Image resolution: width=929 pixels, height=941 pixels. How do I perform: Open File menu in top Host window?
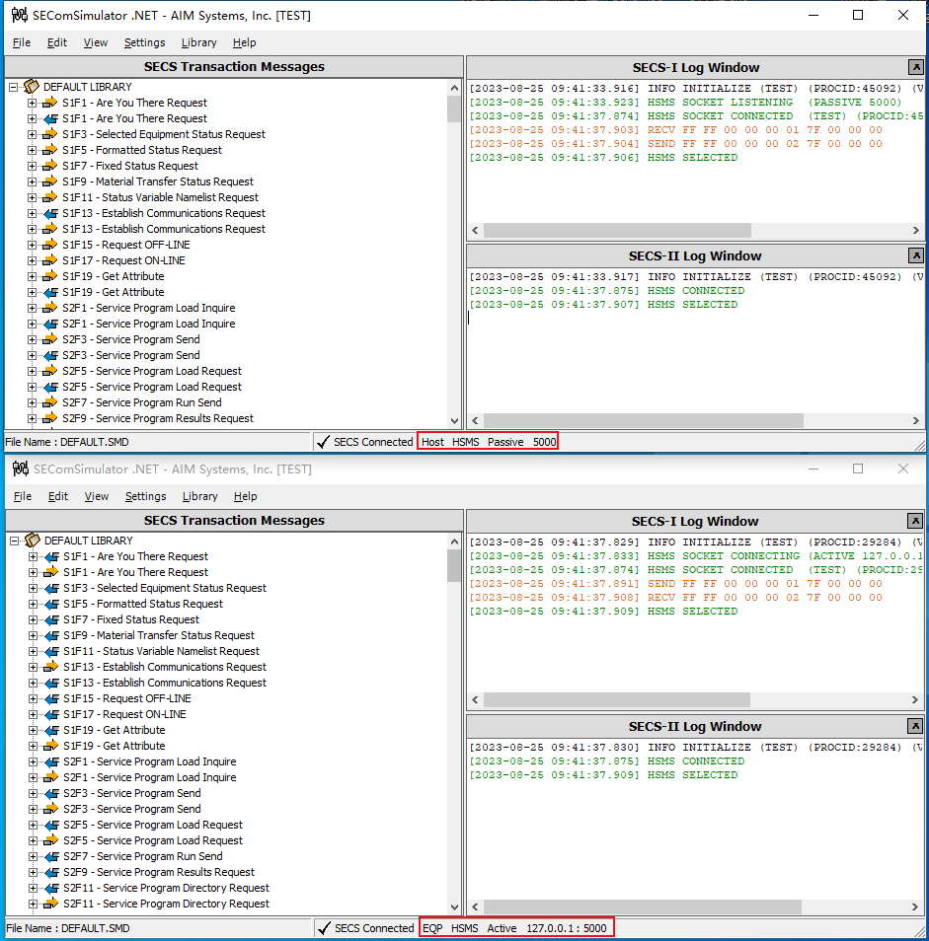click(x=22, y=42)
